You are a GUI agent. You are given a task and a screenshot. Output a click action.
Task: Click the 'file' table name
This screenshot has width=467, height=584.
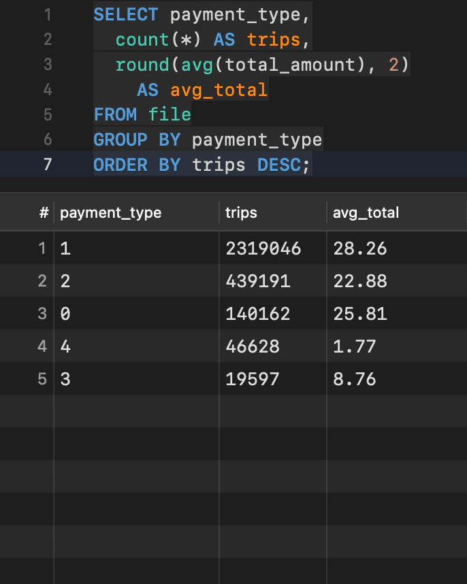pyautogui.click(x=170, y=114)
